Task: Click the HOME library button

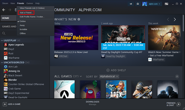Action: (x=8, y=18)
